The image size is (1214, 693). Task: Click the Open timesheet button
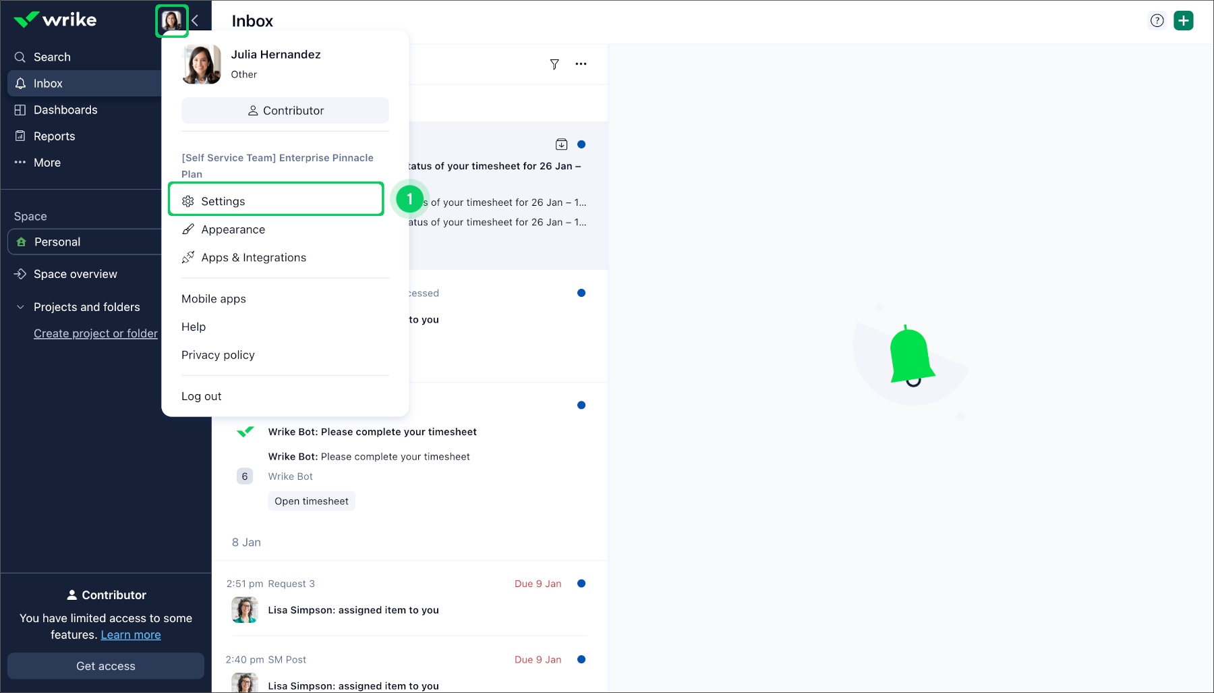pos(312,501)
